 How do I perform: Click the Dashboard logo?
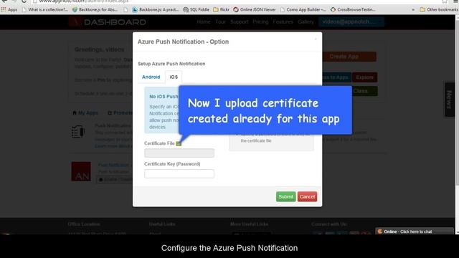[x=108, y=22]
